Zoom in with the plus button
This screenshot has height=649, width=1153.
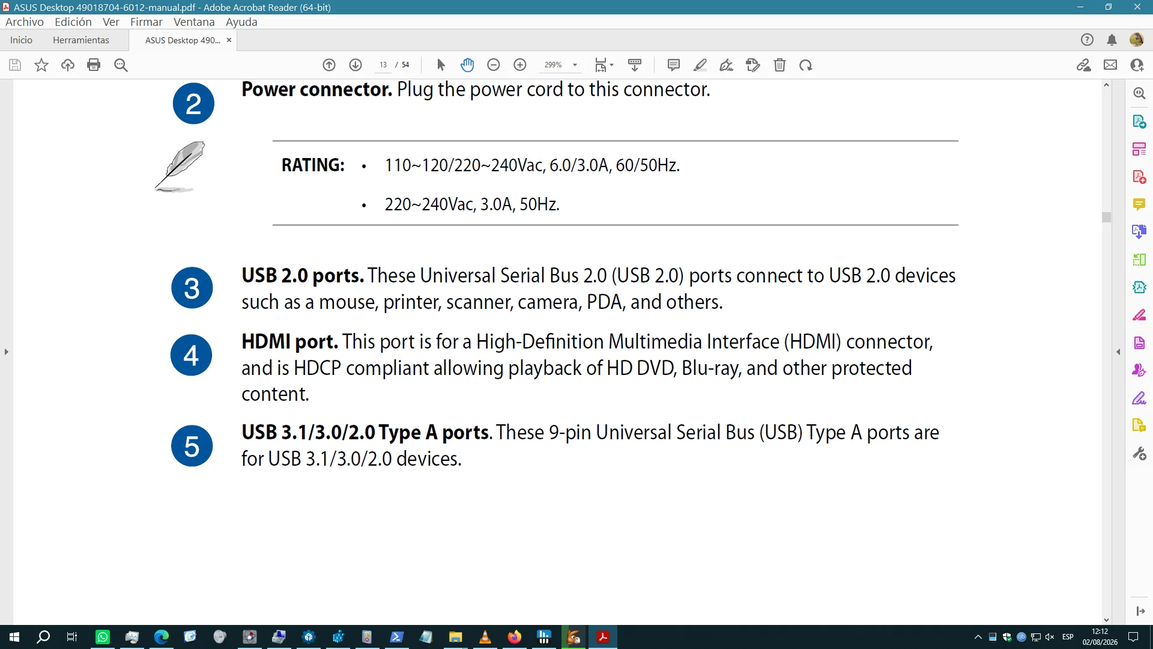tap(520, 65)
